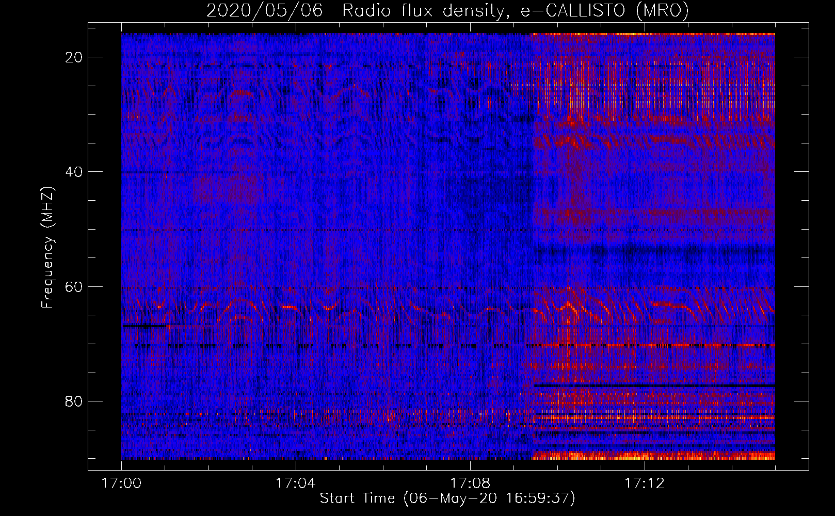Click the 40 MHz frequency tick label
Image resolution: width=835 pixels, height=516 pixels.
click(x=74, y=172)
